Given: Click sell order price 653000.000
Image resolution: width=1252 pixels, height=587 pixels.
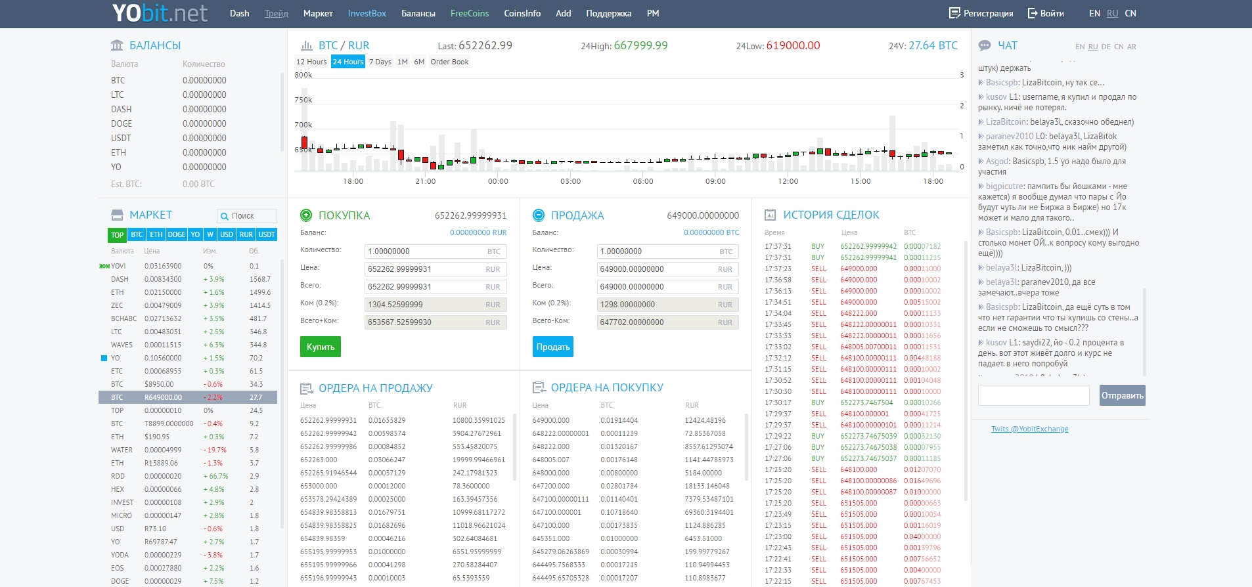Looking at the screenshot, I should (x=319, y=486).
